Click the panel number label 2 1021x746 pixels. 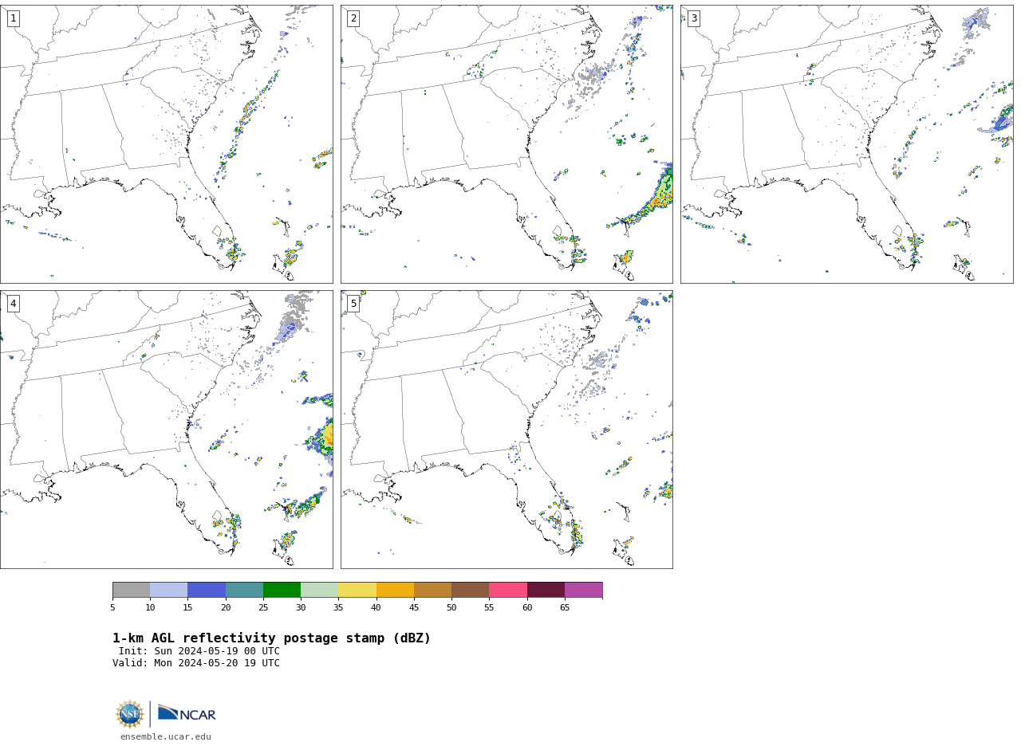[x=353, y=18]
